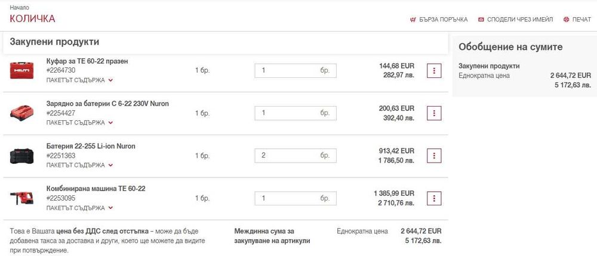Click the email envelope icon
The width and height of the screenshot is (597, 256).
pos(481,20)
